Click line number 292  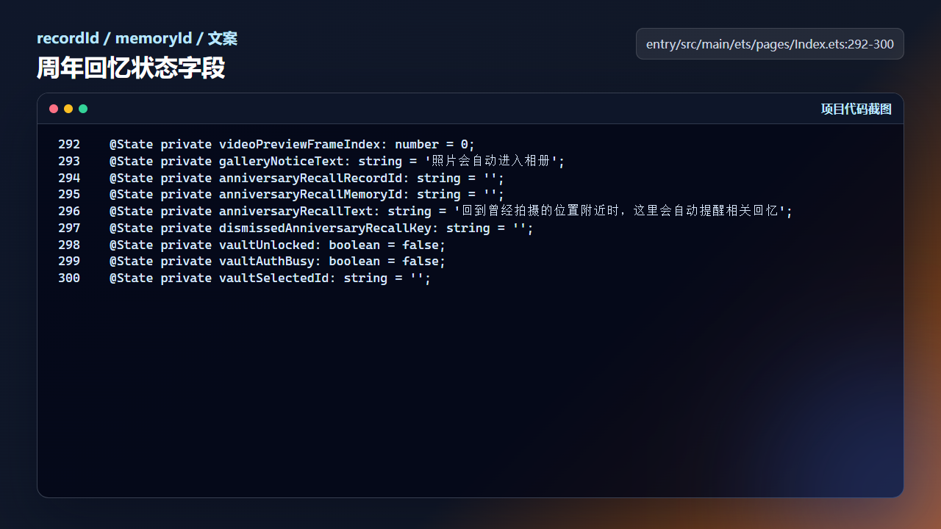point(69,144)
